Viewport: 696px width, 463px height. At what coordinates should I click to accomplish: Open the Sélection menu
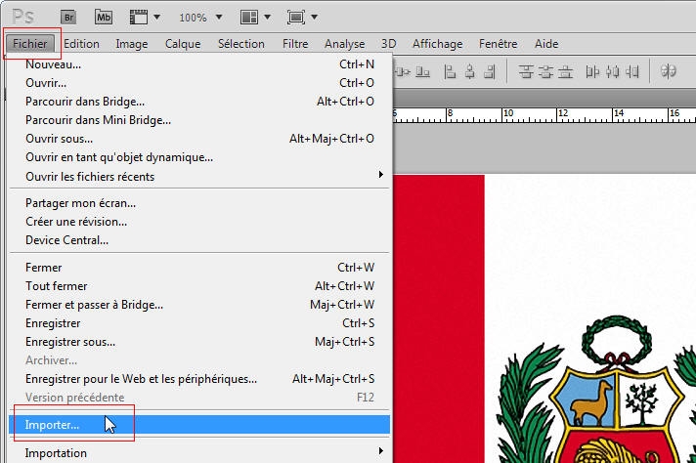tap(241, 43)
